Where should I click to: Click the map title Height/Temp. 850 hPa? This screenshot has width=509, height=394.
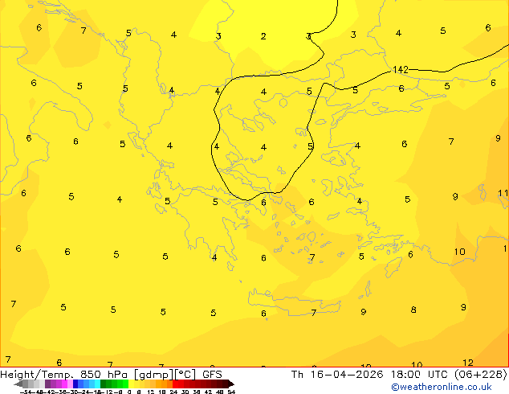(64, 375)
